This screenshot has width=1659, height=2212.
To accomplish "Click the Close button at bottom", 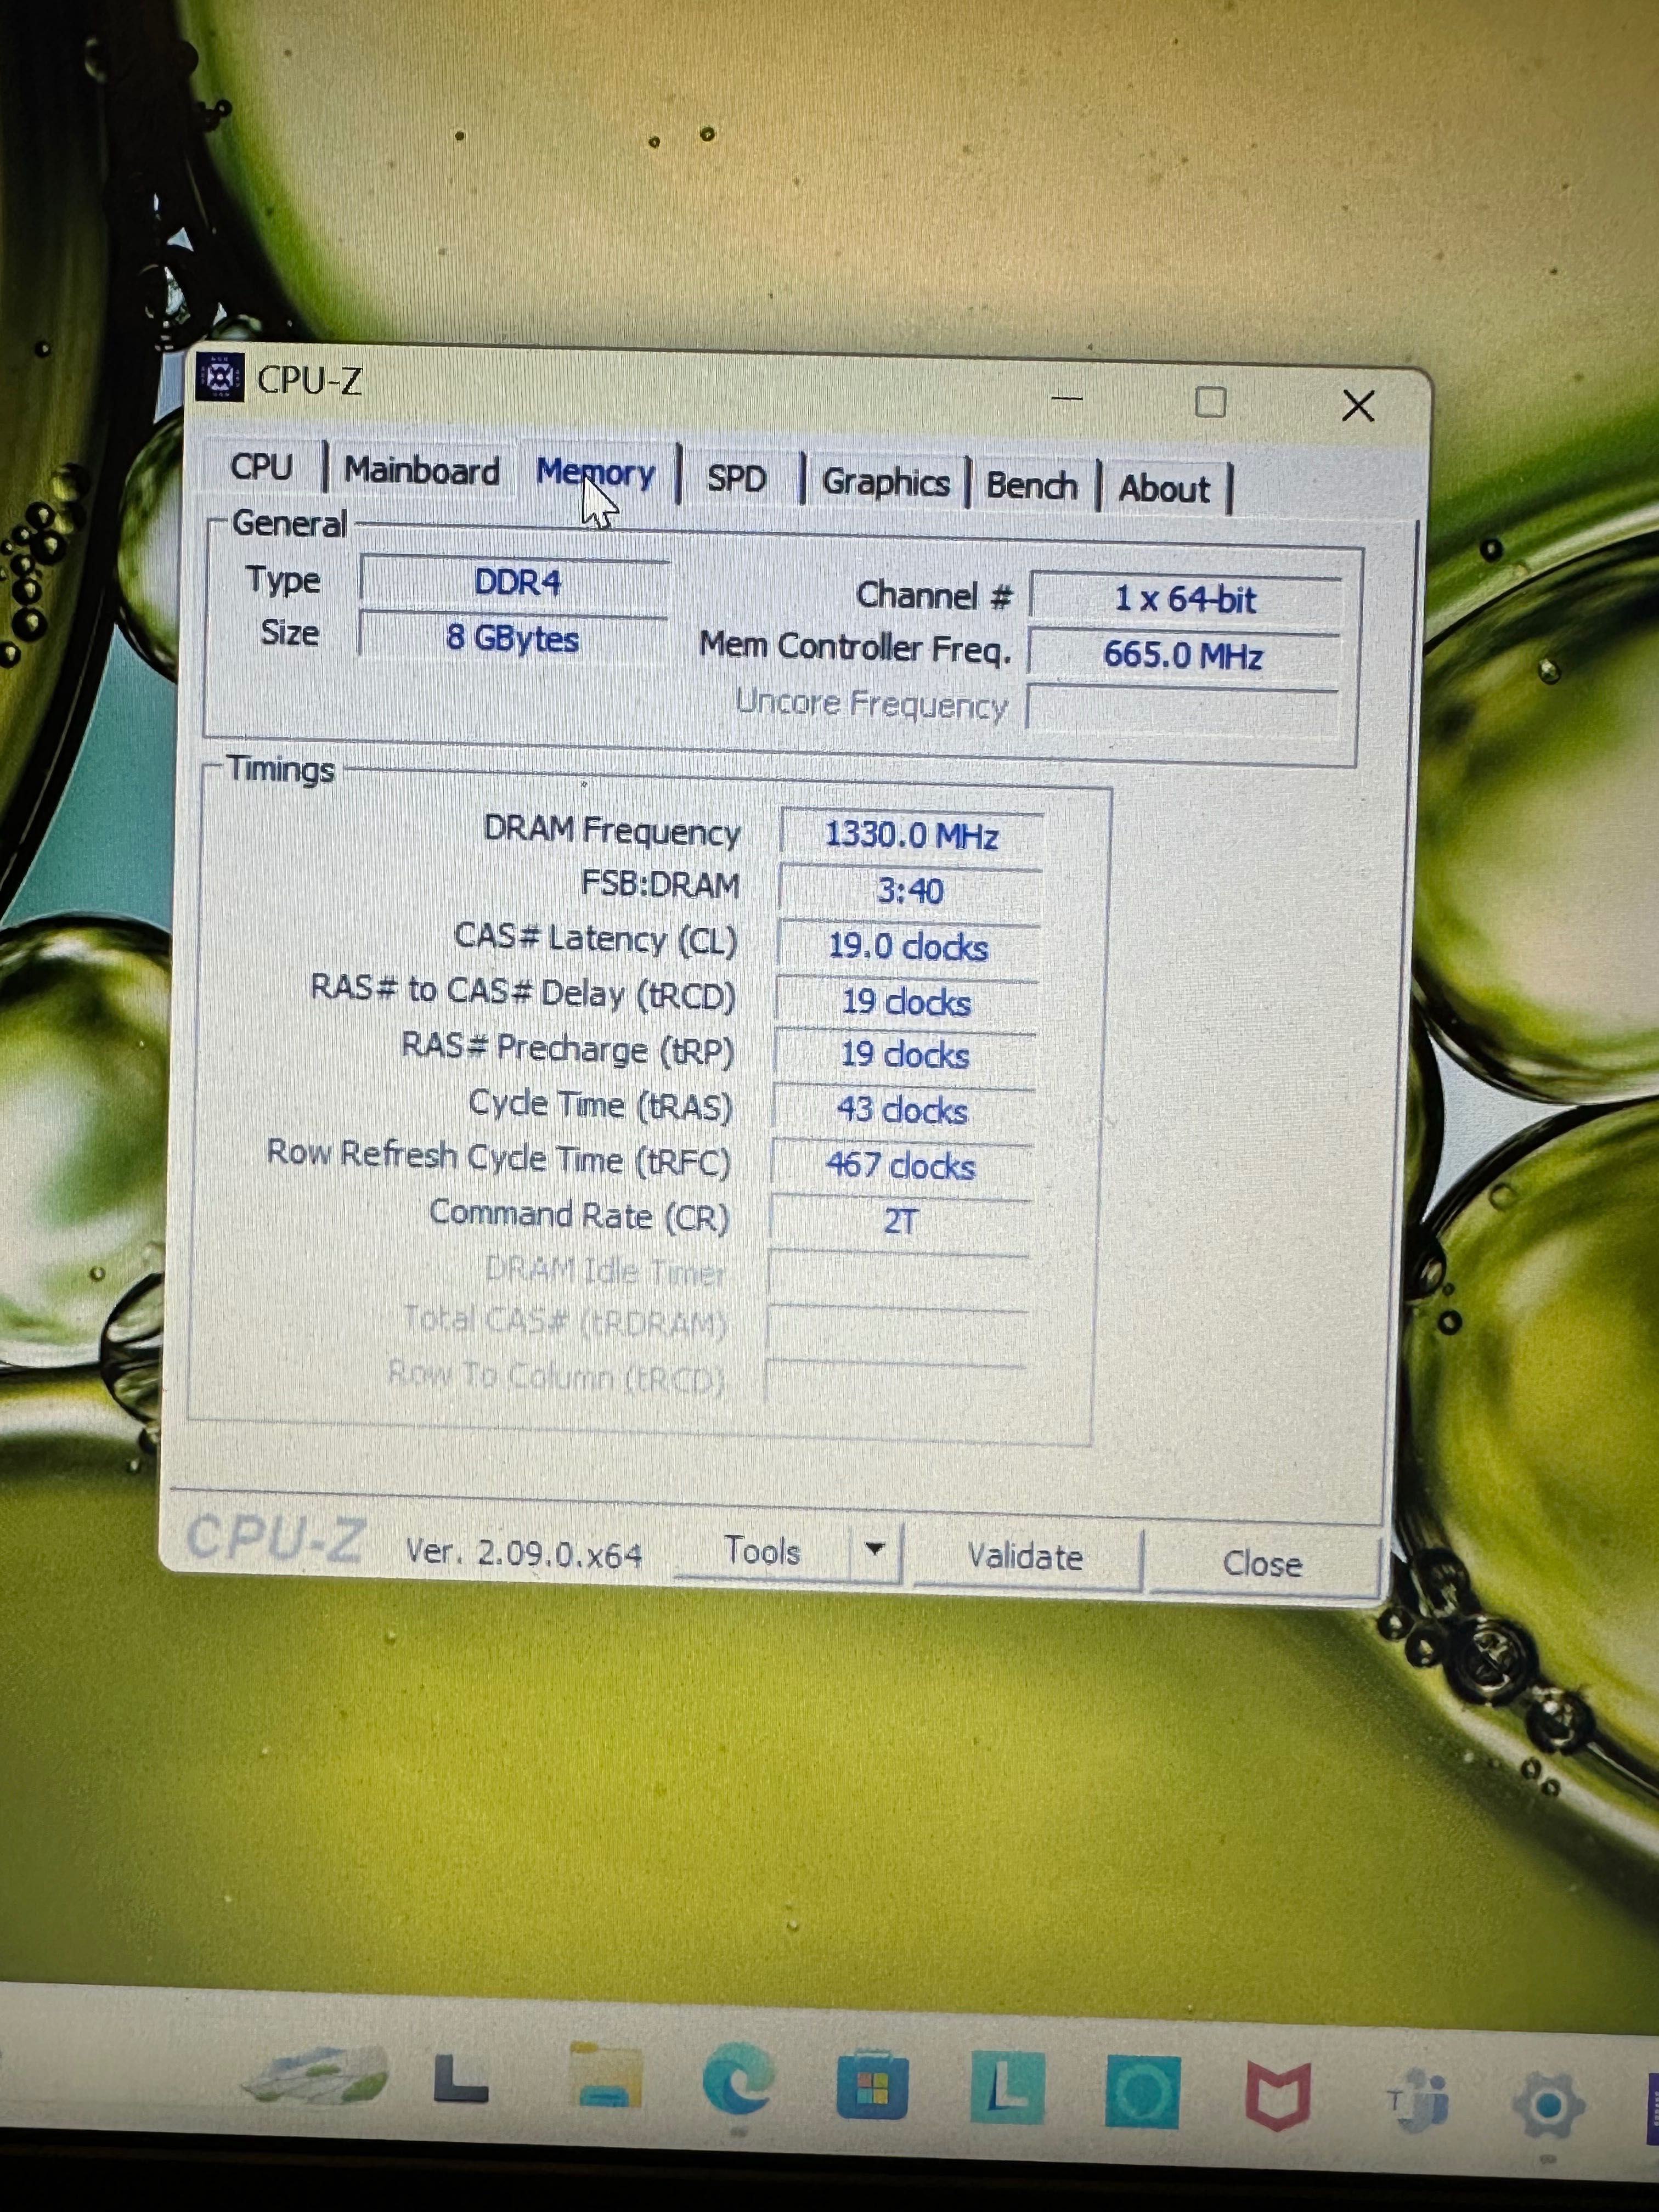I will [1262, 1563].
